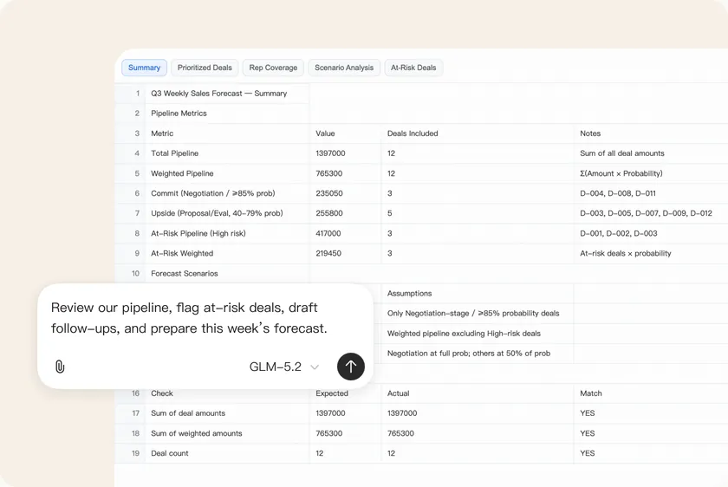
Task: Select the Upside deals-included value 5
Action: pyautogui.click(x=478, y=213)
